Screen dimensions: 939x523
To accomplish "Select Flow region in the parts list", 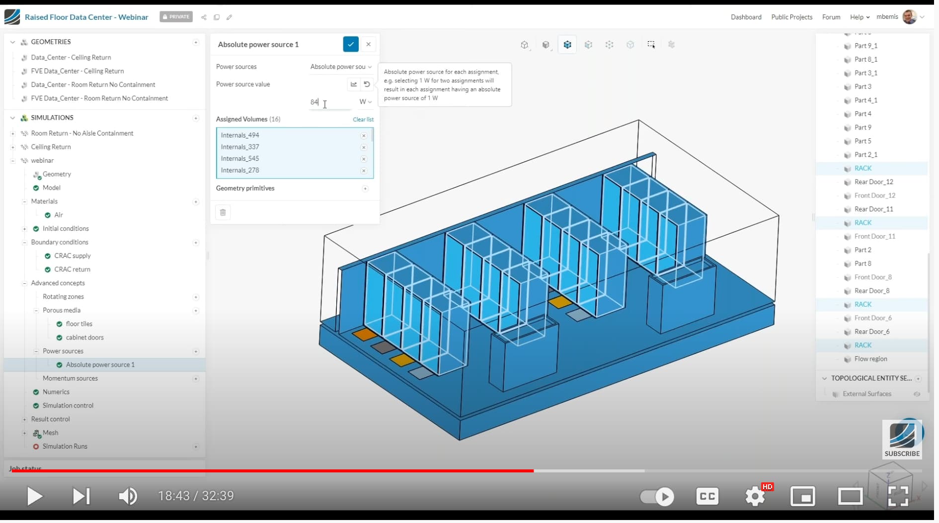I will coord(870,359).
